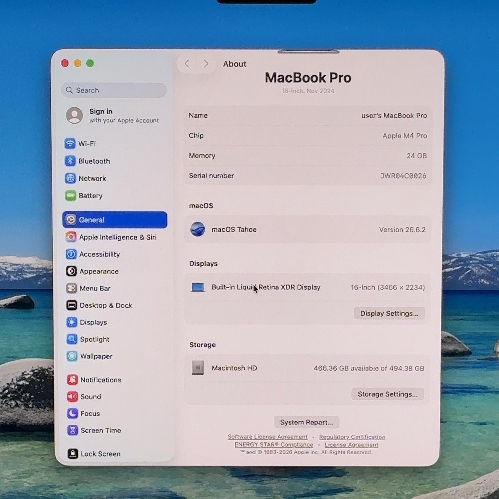Select the Displays sun icon

tap(72, 322)
